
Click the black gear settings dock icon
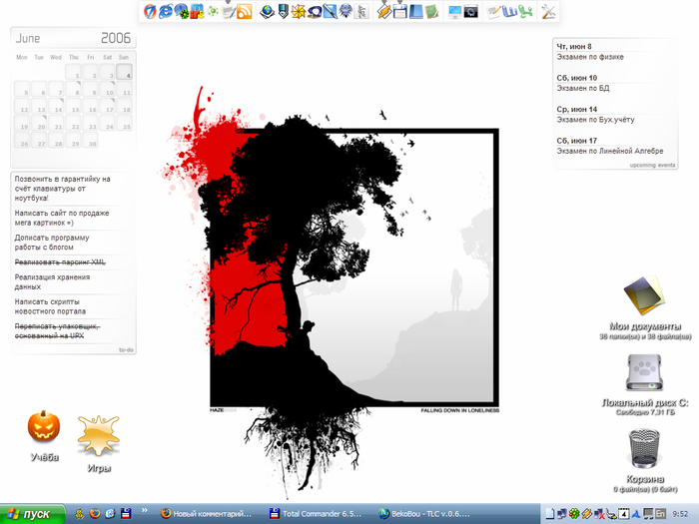tap(470, 11)
